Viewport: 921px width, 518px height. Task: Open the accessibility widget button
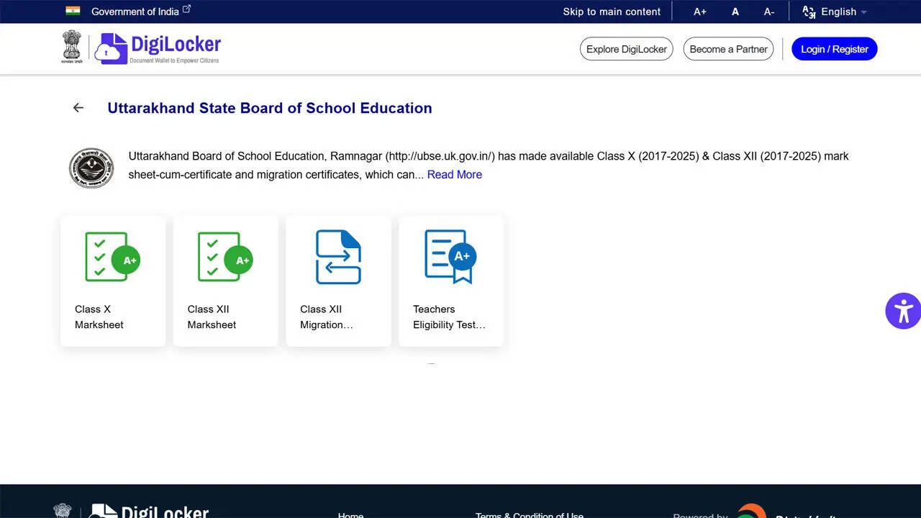tap(902, 311)
